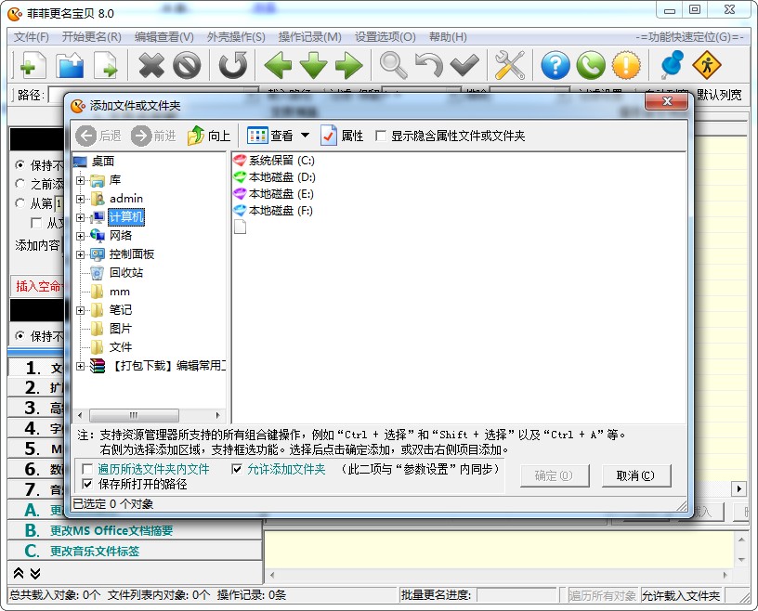Click the blue pushpin icon in toolbar
758x611 pixels.
point(672,65)
